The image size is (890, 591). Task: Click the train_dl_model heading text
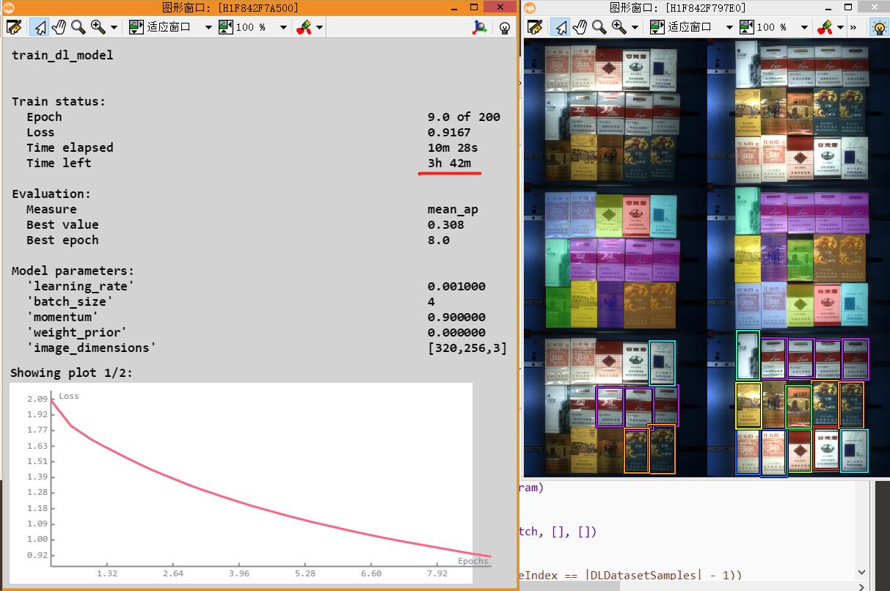click(x=62, y=55)
